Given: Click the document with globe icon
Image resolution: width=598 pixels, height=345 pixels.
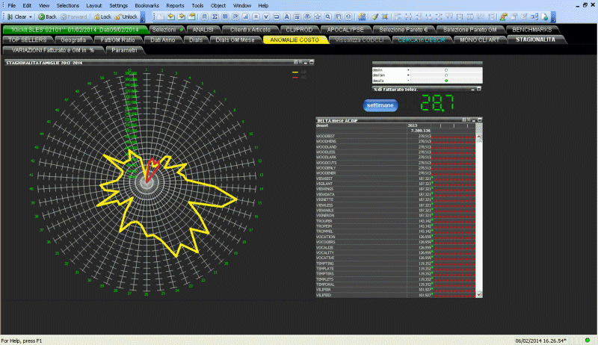Looking at the screenshot, I should [x=545, y=16].
